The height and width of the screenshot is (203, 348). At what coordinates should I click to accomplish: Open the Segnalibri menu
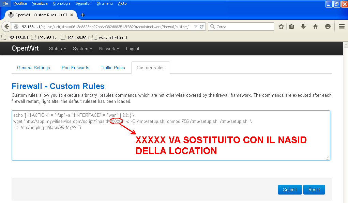[x=84, y=3]
